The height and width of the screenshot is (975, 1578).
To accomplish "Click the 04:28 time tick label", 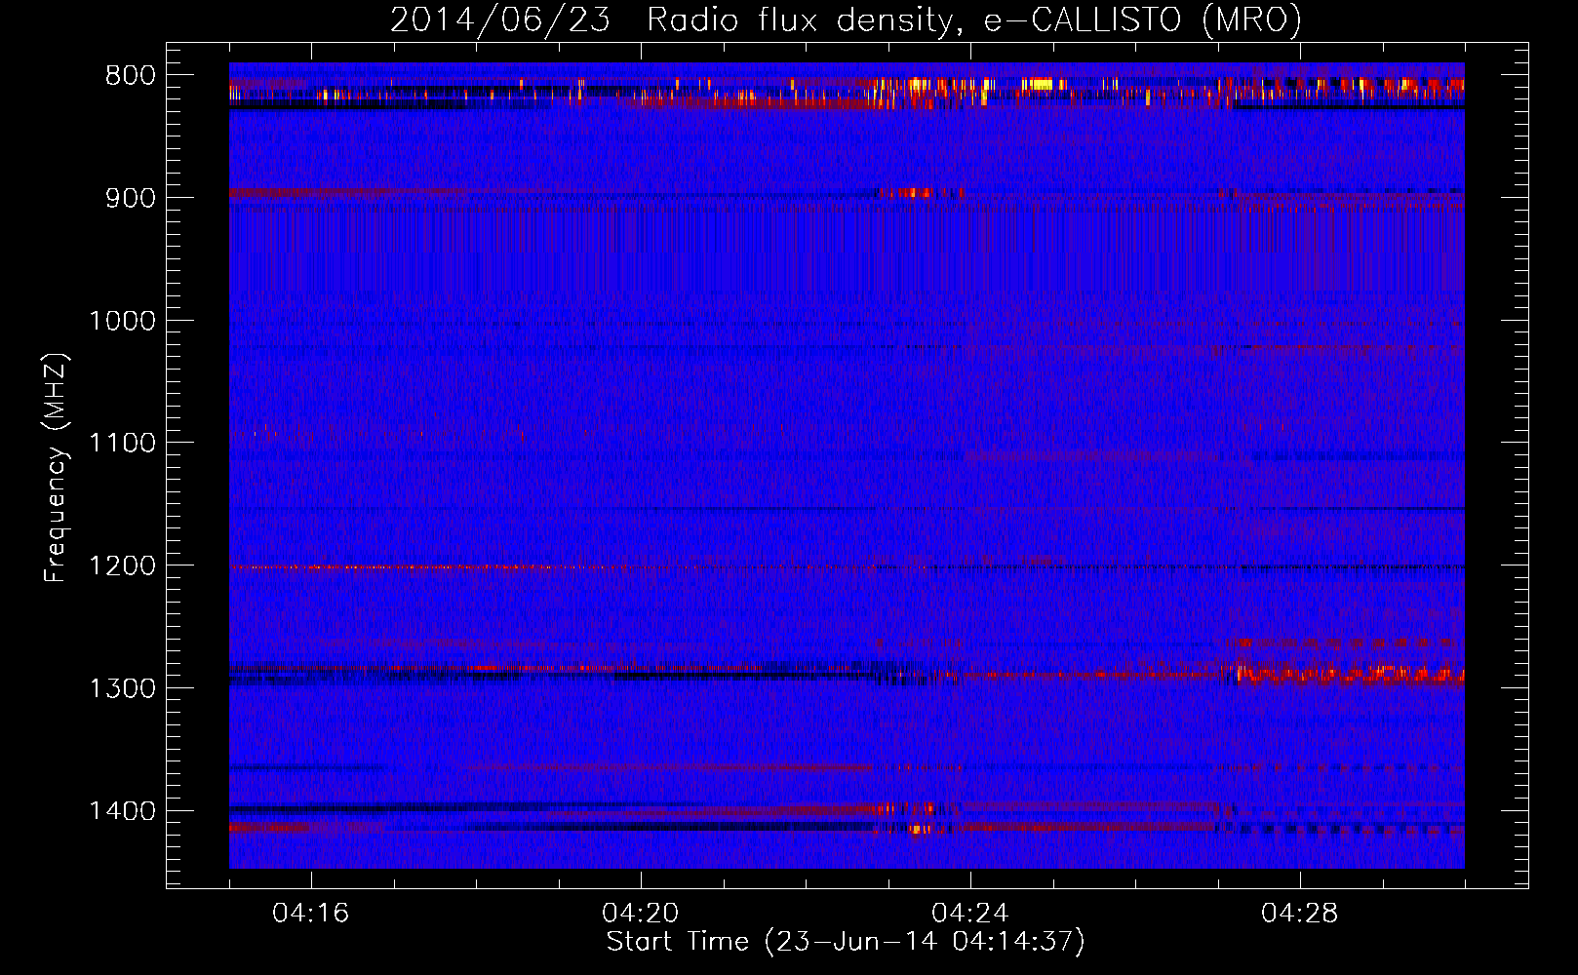I will 1300,914.
